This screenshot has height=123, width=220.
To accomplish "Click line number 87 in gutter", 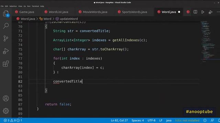I will click(x=20, y=104).
